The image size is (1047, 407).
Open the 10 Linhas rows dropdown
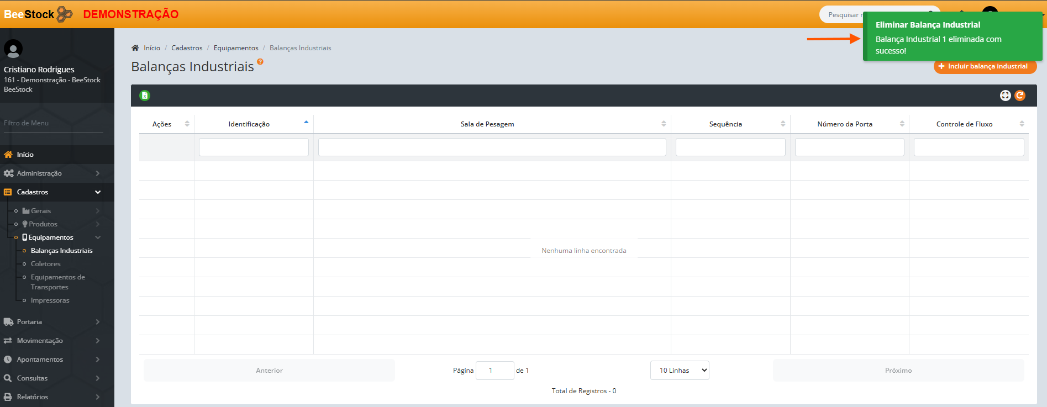tap(680, 371)
